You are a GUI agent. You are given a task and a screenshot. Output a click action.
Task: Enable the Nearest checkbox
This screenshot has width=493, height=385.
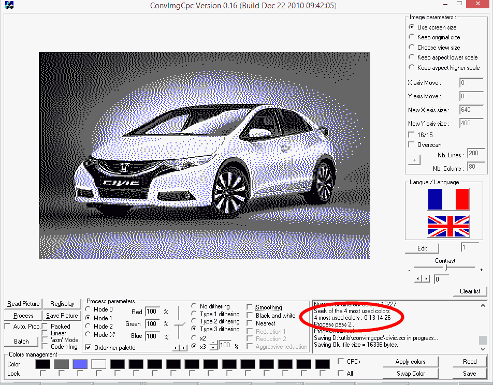point(250,323)
